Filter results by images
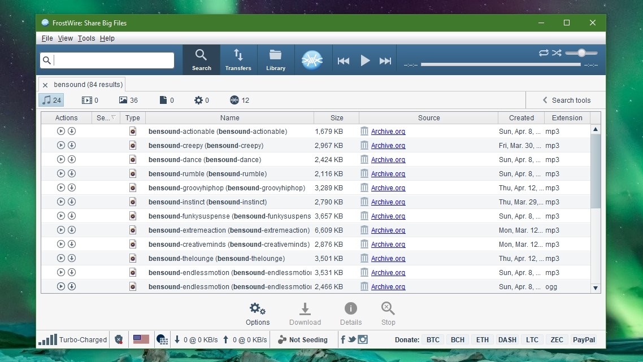Screen dimensions: 643x362 click(x=128, y=100)
